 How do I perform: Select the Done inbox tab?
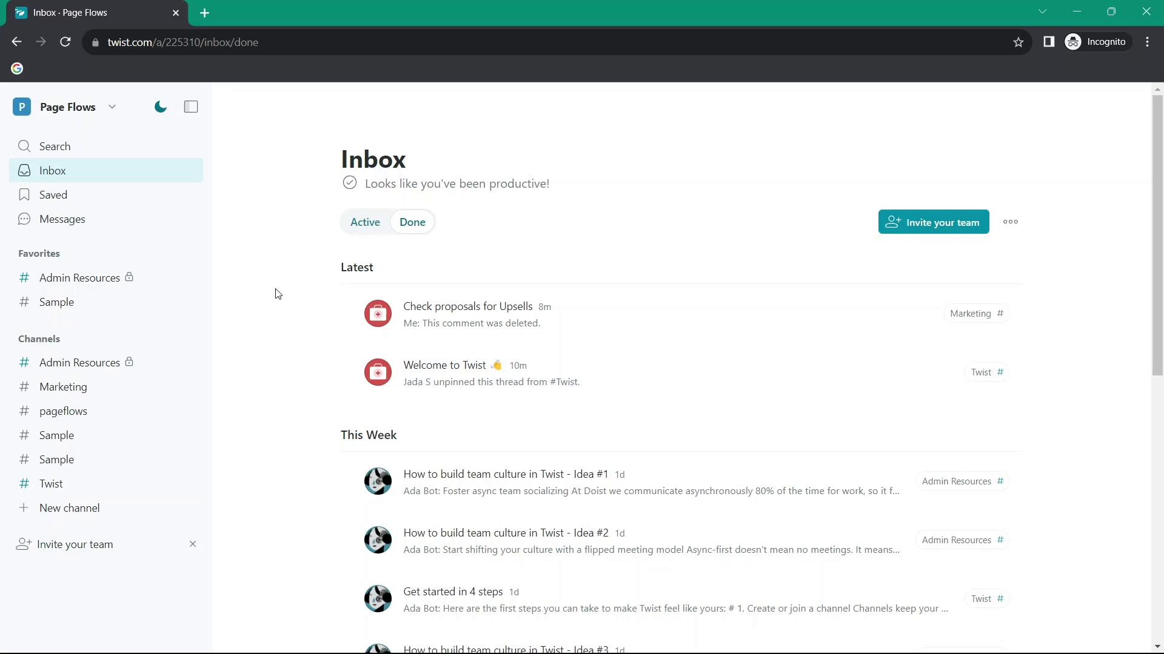coord(412,222)
